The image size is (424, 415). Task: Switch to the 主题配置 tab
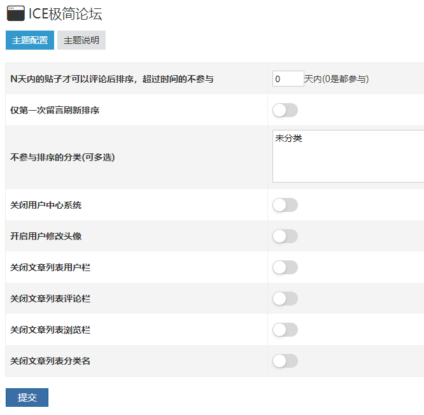tap(30, 40)
